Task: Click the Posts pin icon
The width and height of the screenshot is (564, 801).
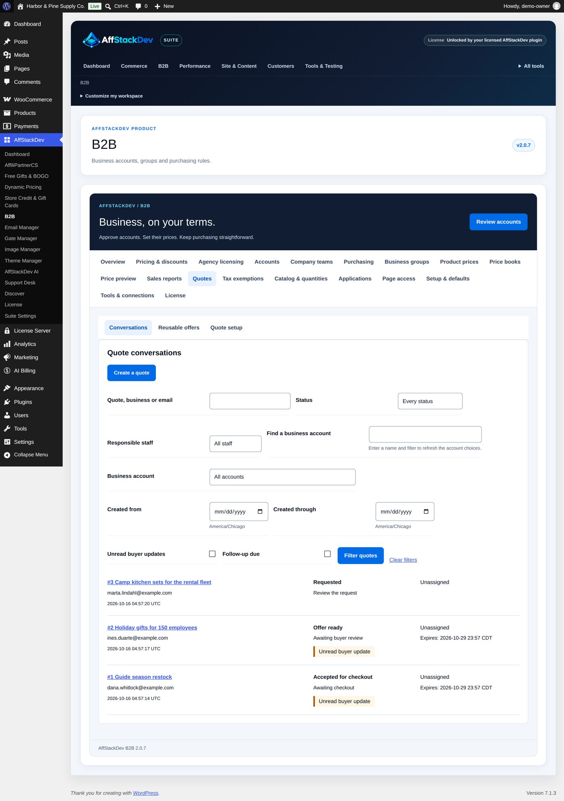Action: (x=7, y=42)
